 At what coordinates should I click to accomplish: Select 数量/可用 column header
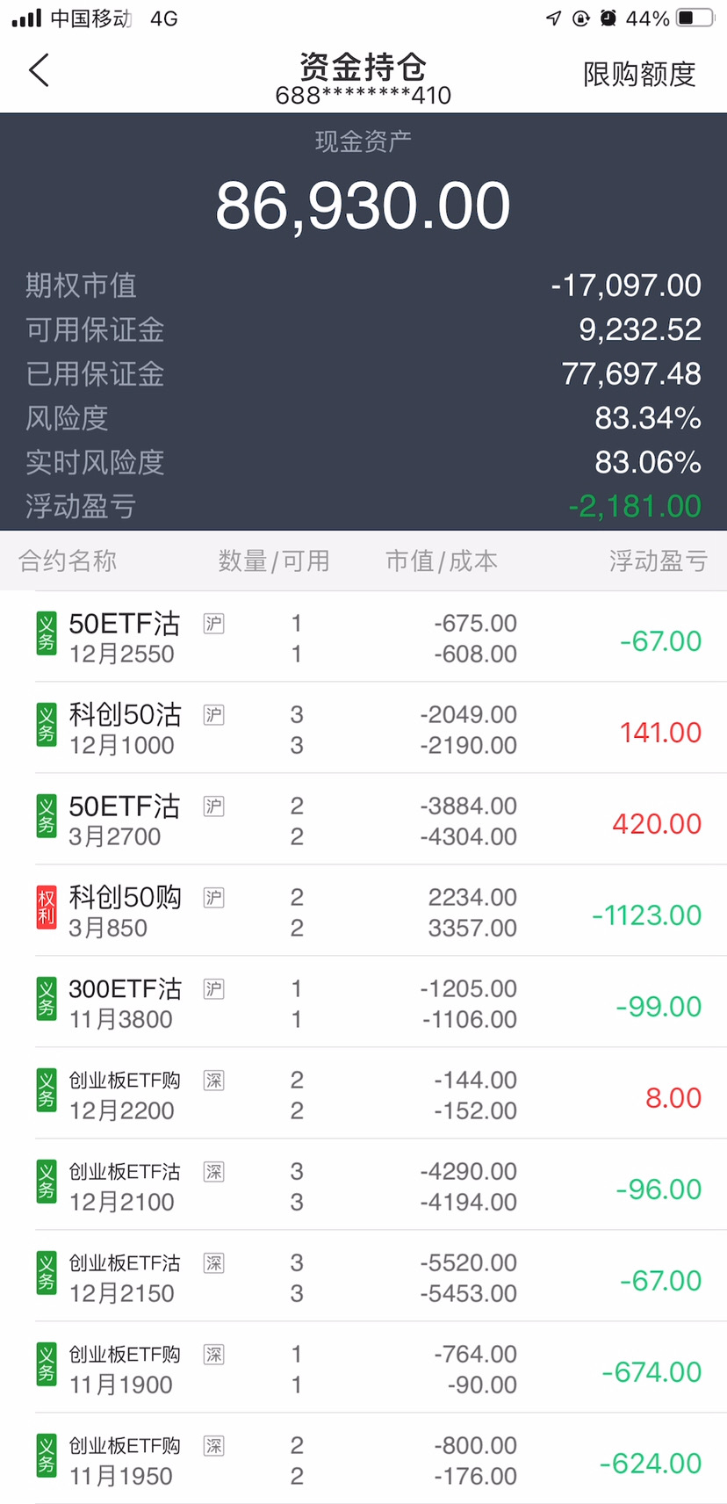pos(274,560)
